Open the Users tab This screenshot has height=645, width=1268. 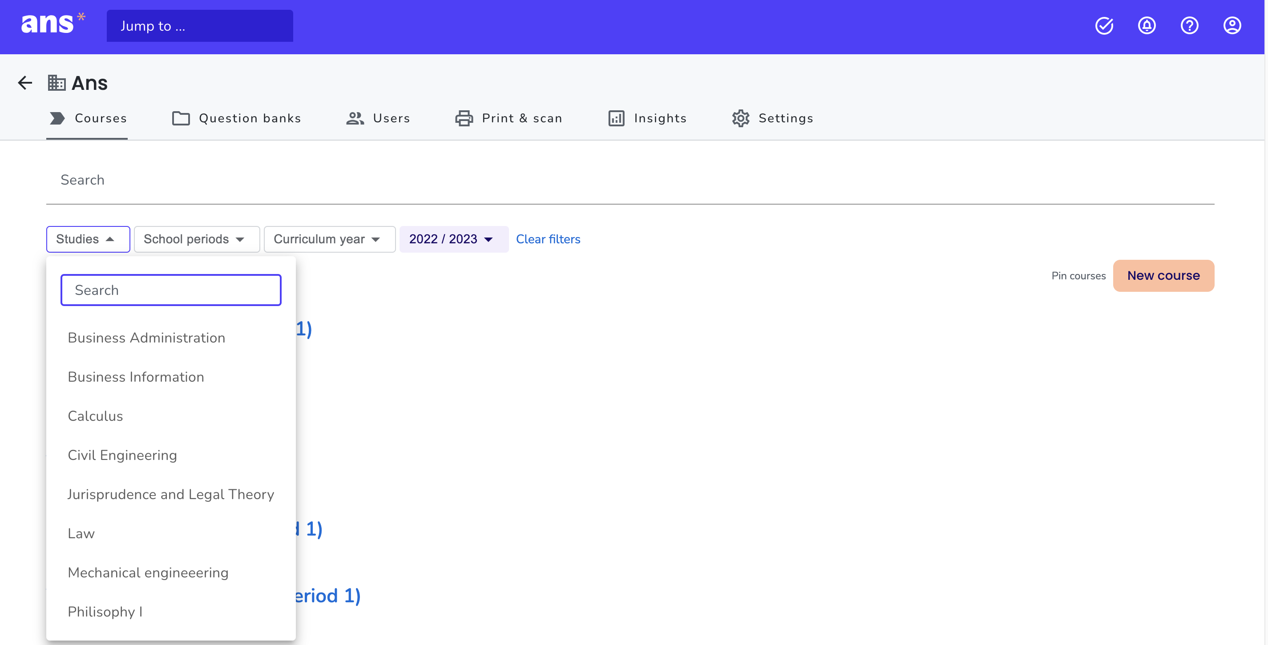378,118
